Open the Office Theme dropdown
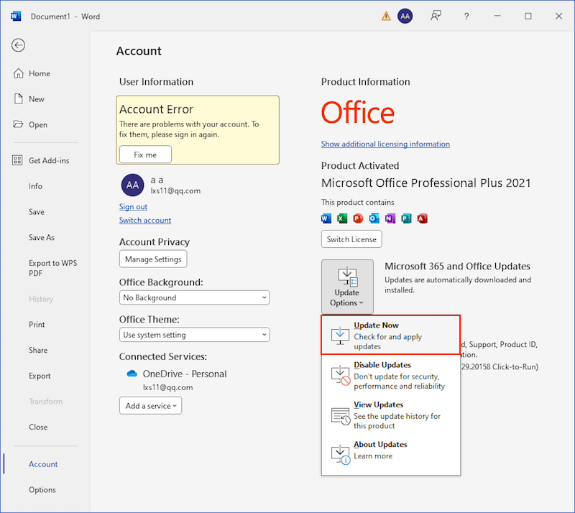The height and width of the screenshot is (513, 575). click(194, 334)
